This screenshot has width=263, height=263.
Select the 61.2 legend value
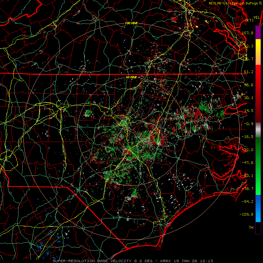[x=249, y=72]
